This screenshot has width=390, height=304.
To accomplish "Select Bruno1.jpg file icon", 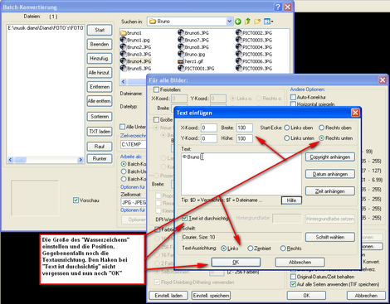I will pyautogui.click(x=124, y=40).
